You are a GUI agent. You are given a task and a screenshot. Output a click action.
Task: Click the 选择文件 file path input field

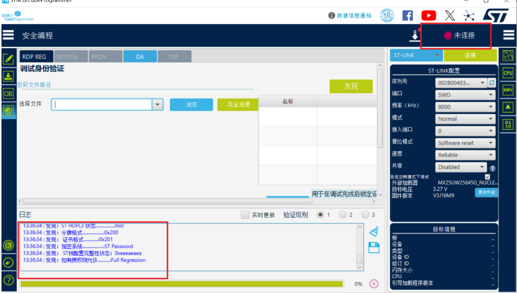(x=102, y=105)
